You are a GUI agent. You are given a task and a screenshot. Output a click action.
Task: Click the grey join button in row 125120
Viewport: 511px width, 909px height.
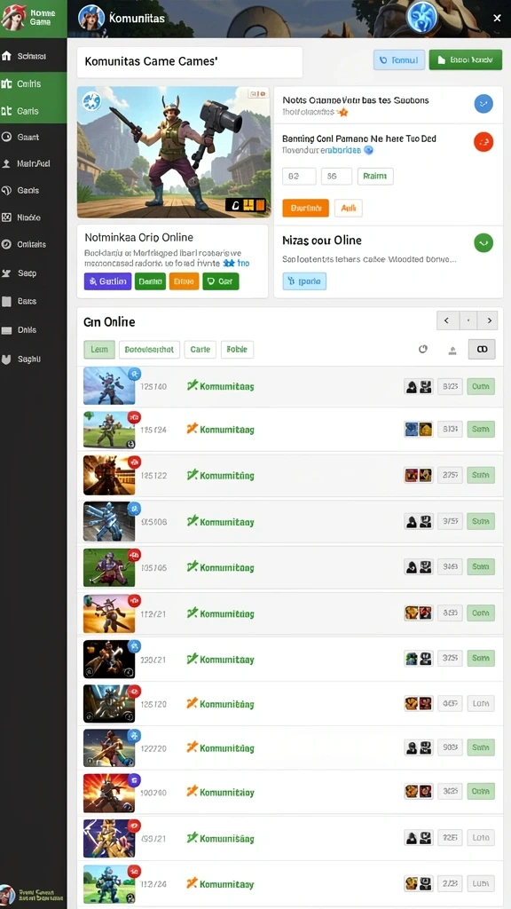coord(481,703)
